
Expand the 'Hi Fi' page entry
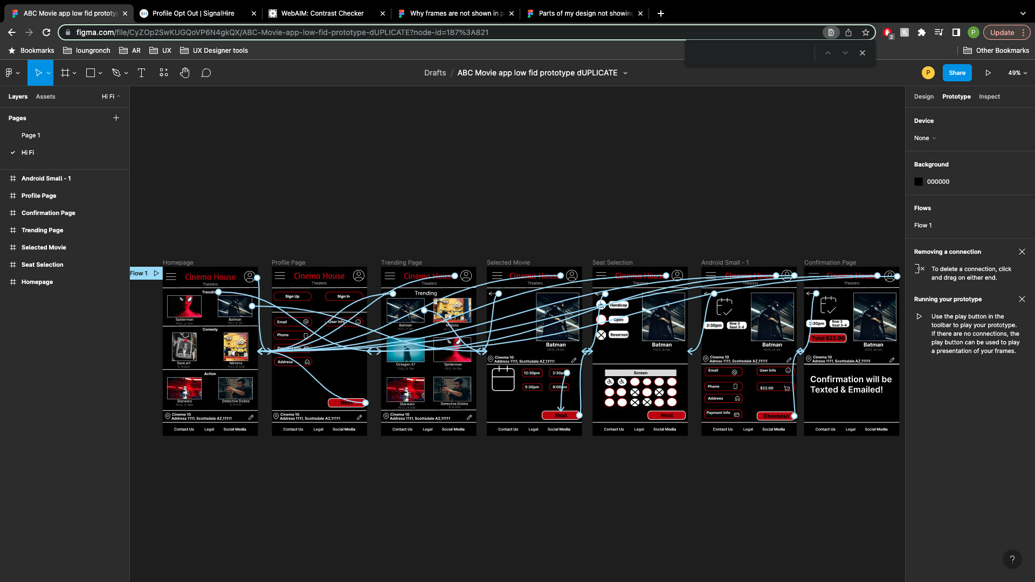tap(12, 152)
